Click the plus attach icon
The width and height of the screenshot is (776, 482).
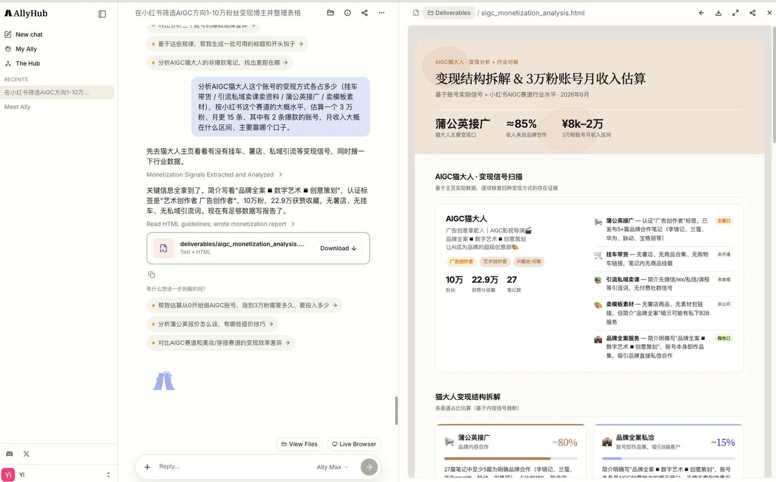pos(147,467)
